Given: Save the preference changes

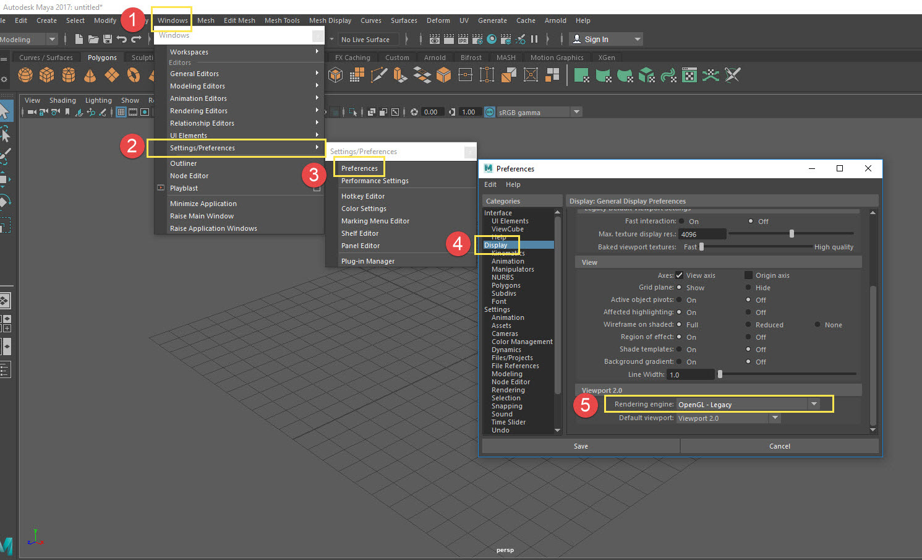Looking at the screenshot, I should (x=580, y=446).
